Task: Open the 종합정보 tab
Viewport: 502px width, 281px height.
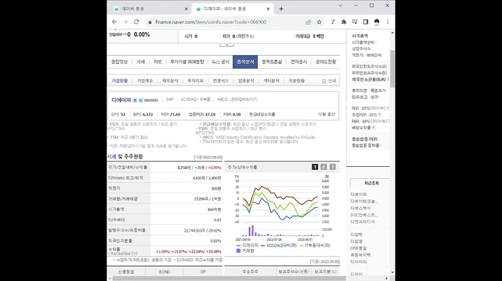Action: coord(119,62)
